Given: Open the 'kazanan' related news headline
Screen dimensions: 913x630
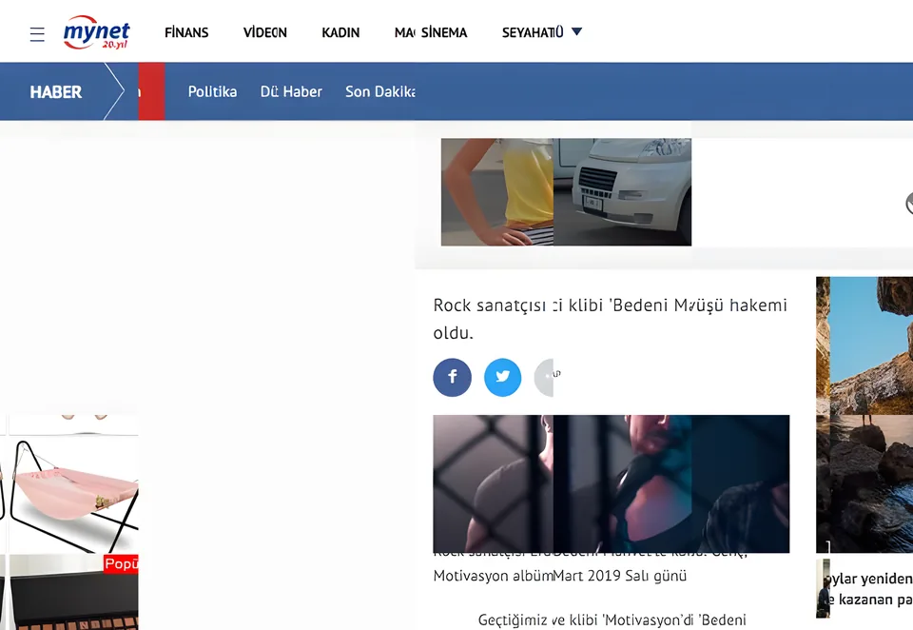Looking at the screenshot, I should pyautogui.click(x=872, y=589).
